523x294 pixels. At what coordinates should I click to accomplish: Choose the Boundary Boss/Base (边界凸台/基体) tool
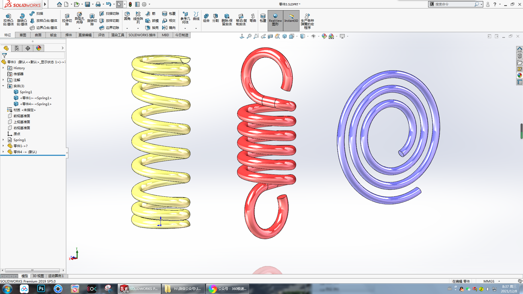(43, 28)
